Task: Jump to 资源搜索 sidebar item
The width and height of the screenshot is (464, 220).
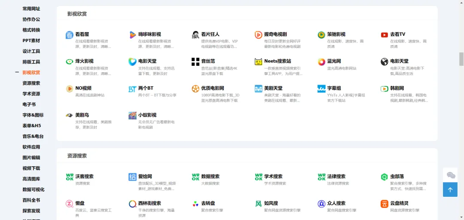Action: (x=31, y=83)
